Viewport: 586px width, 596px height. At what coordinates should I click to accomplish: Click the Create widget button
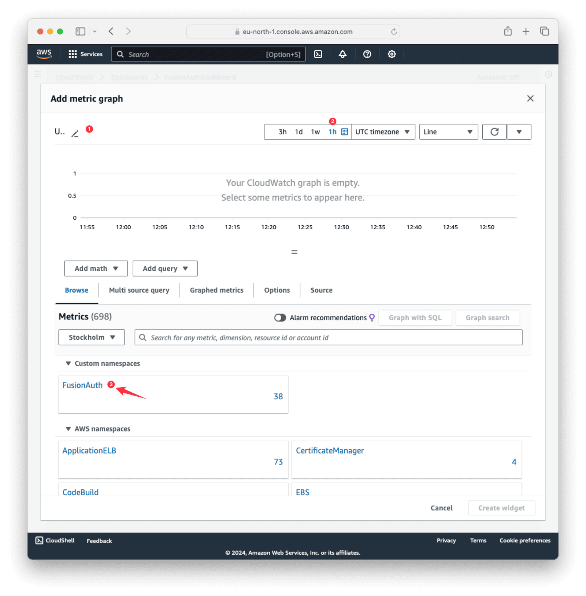pos(501,508)
